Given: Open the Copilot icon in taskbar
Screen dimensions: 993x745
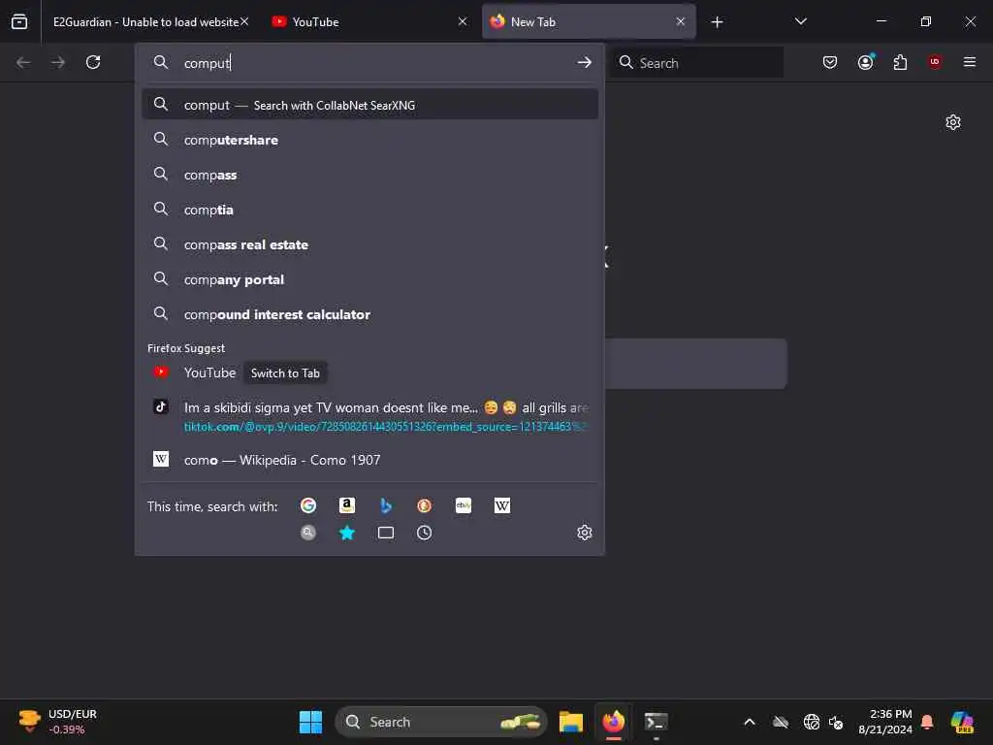Looking at the screenshot, I should pyautogui.click(x=962, y=722).
